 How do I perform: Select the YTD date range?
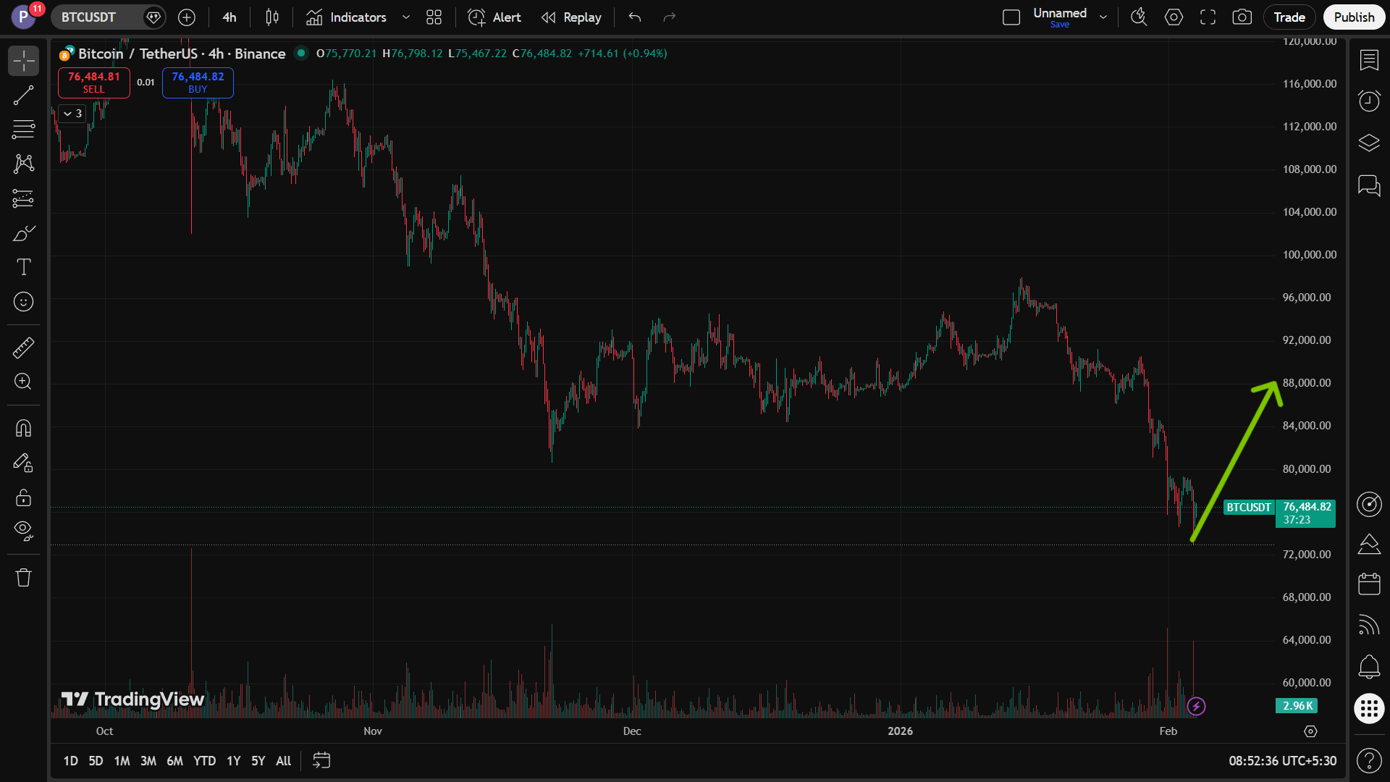click(204, 761)
